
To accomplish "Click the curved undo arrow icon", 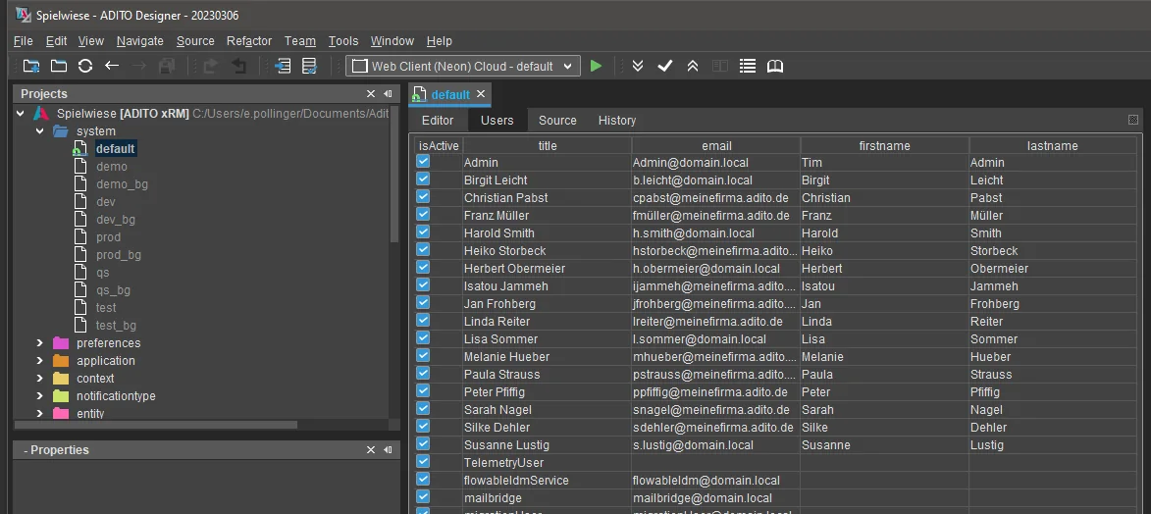I will pyautogui.click(x=238, y=66).
